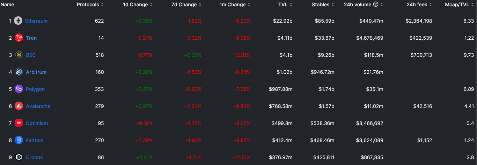Click the Fantom chain logo icon
The width and height of the screenshot is (477, 165).
pyautogui.click(x=19, y=140)
